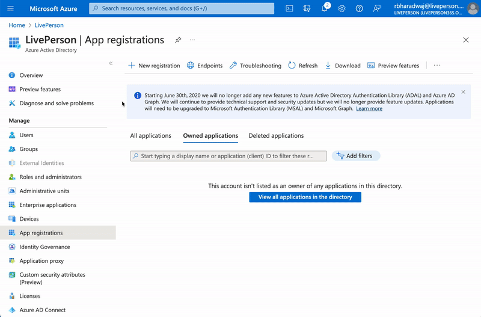The width and height of the screenshot is (481, 317).
Task: Open Groups in the sidebar
Action: (29, 149)
